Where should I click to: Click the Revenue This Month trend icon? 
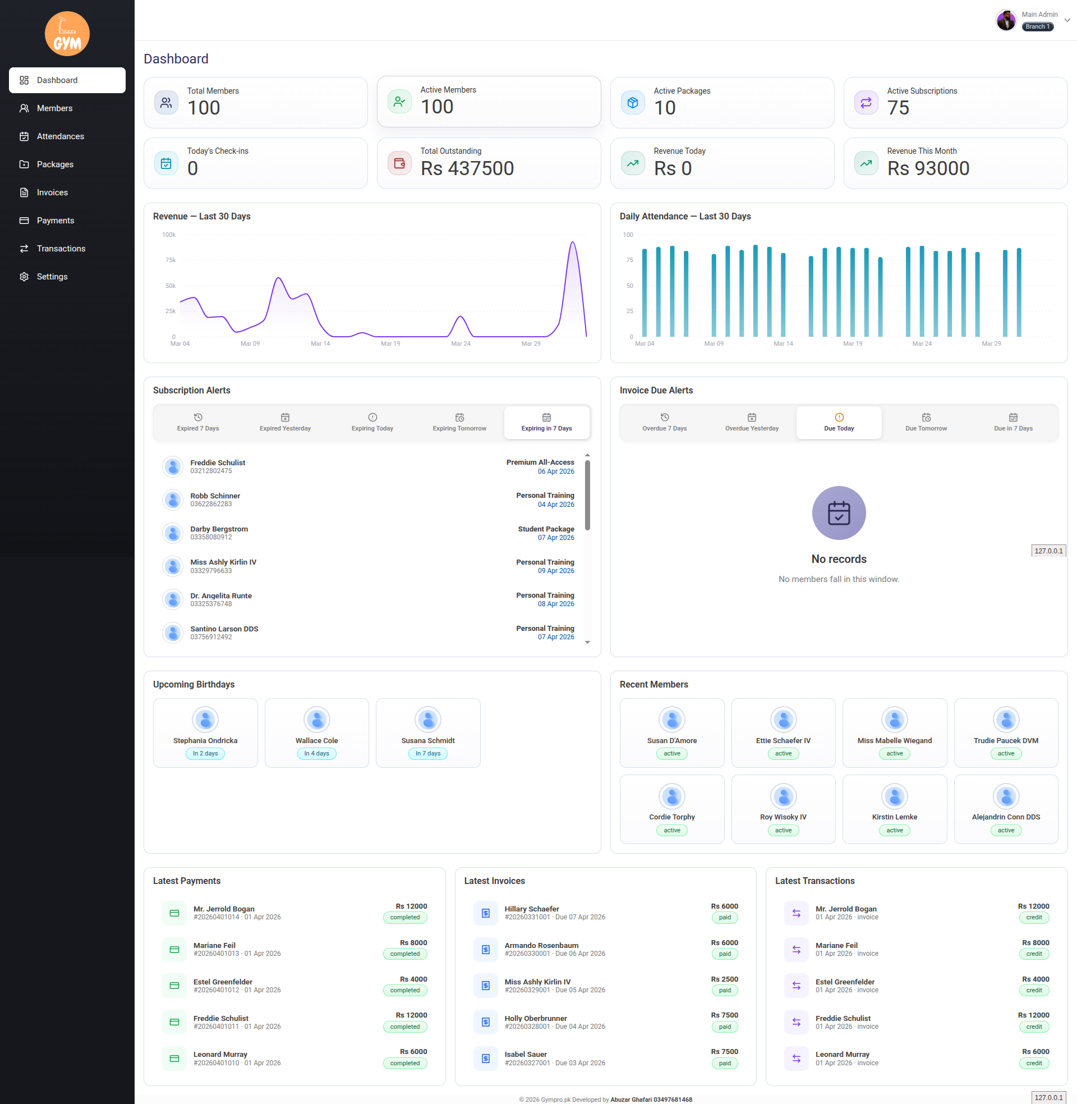866,163
